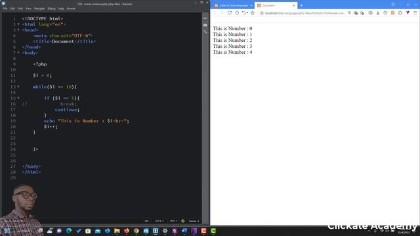Open the Emmet menu in Brackets
420x236 pixels.
[x=71, y=9]
